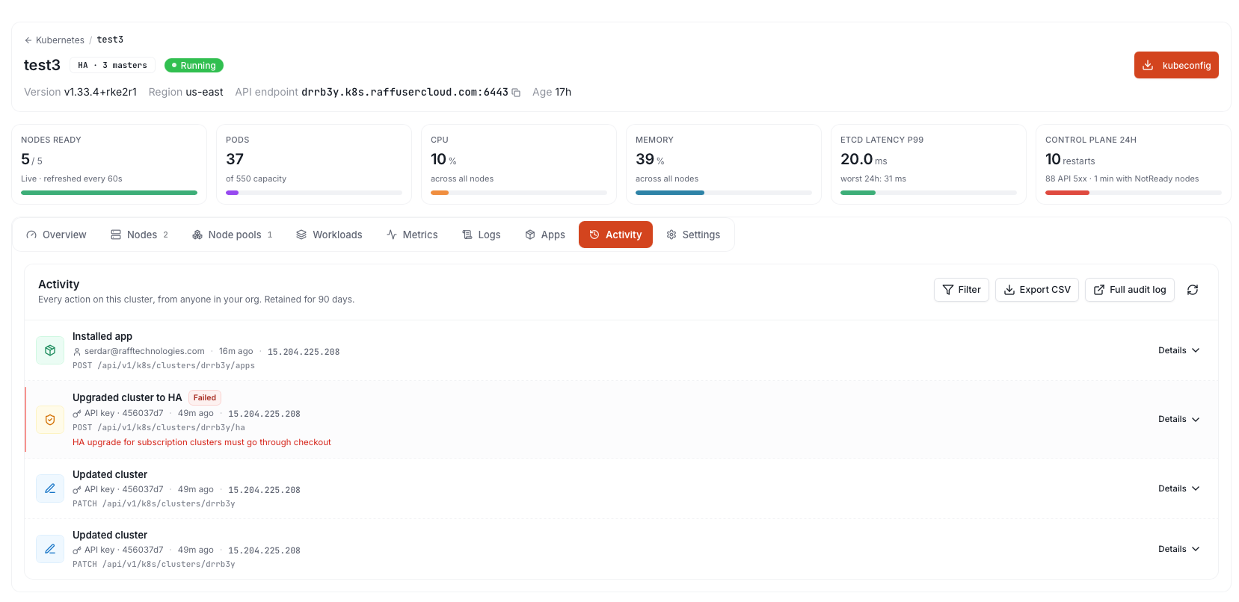
Task: Switch to the Nodes tab
Action: pyautogui.click(x=140, y=235)
